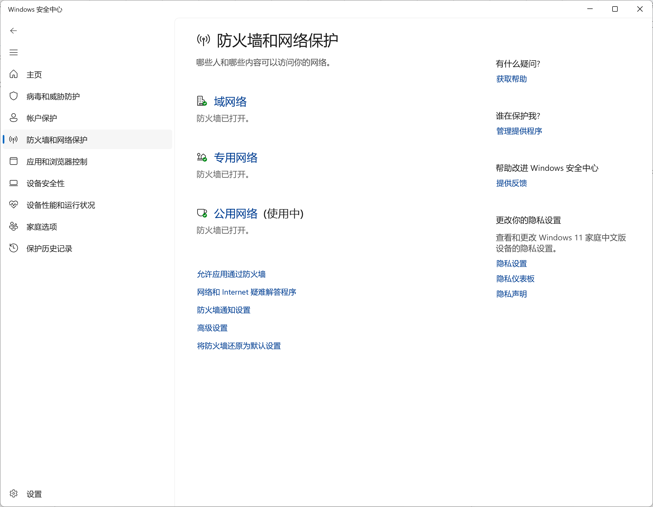Open 专用网络 private network settings
The width and height of the screenshot is (653, 507).
pos(236,158)
